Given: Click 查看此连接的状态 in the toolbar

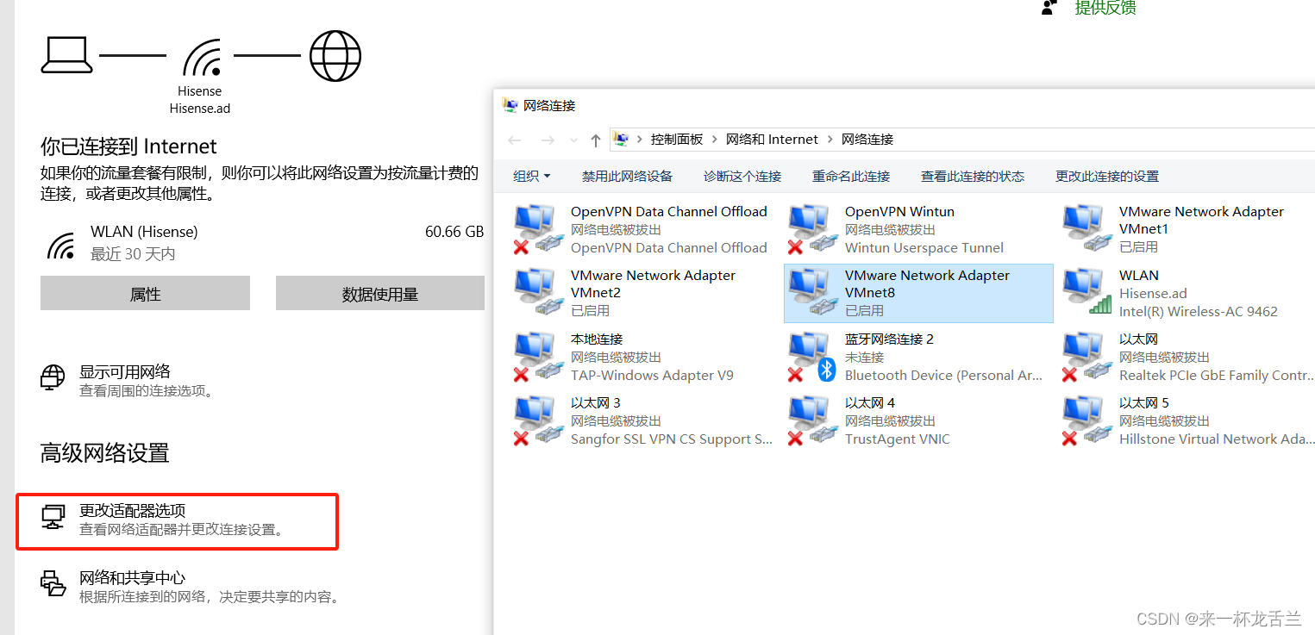Looking at the screenshot, I should tap(973, 176).
